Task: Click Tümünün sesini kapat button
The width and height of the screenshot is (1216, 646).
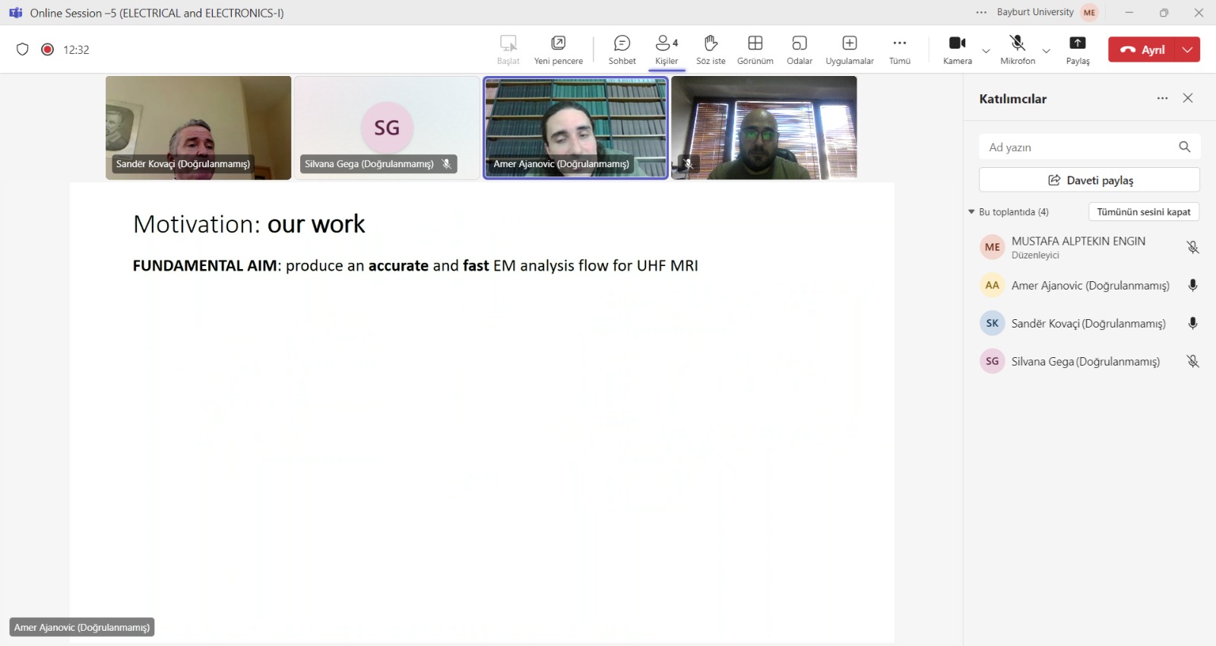Action: pos(1143,212)
